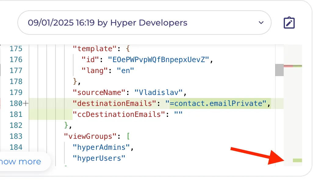Click the gray scrollbar thumb of the editor
313x182 pixels.
tap(279, 70)
